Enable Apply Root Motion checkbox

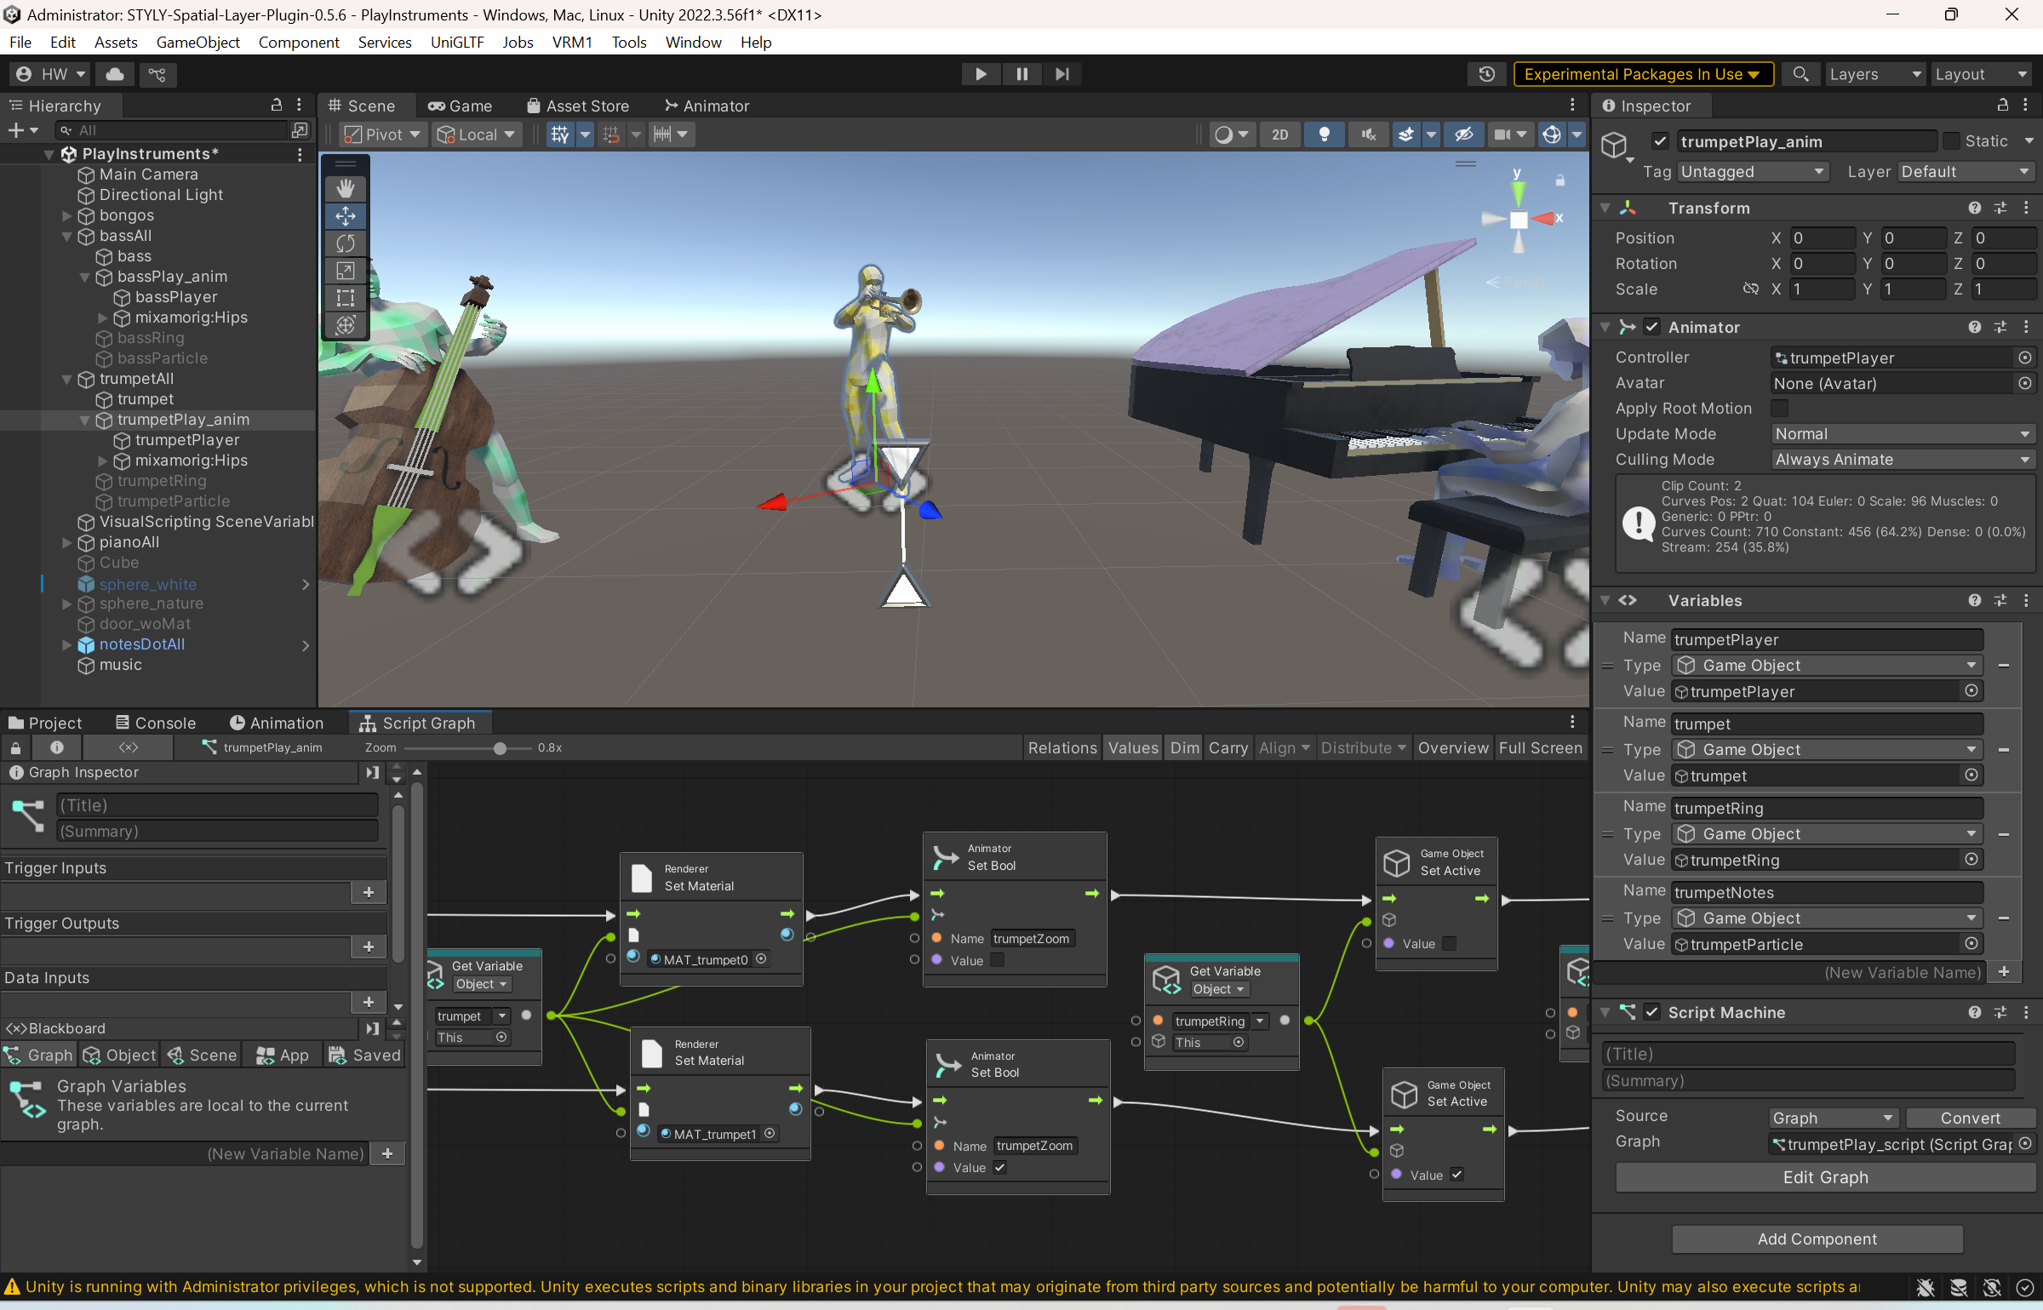coord(1780,409)
